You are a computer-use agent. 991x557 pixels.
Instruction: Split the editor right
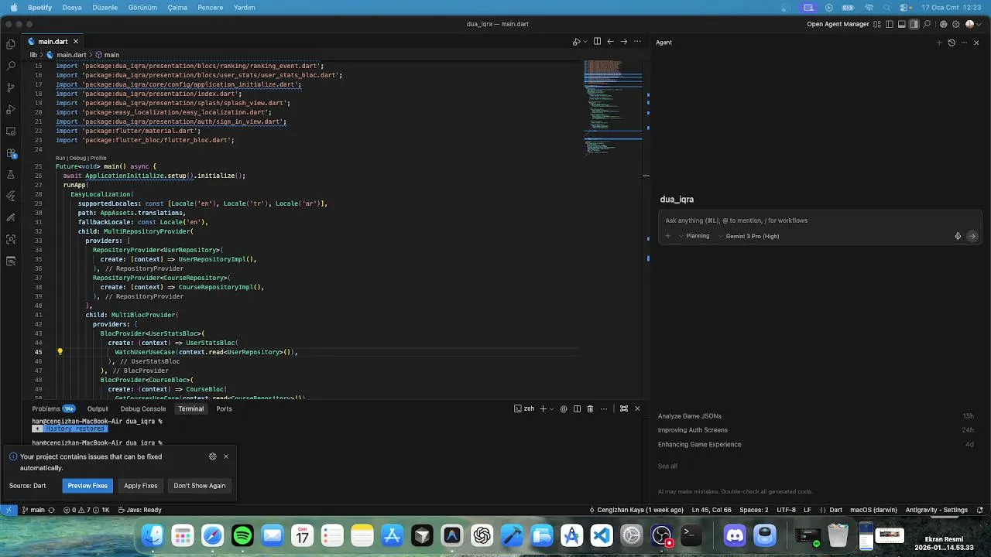[597, 42]
